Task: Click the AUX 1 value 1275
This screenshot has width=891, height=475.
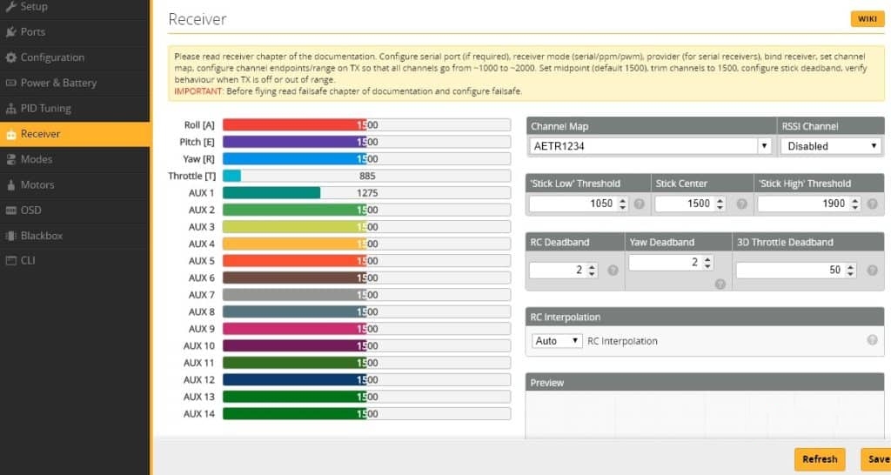Action: (x=367, y=193)
